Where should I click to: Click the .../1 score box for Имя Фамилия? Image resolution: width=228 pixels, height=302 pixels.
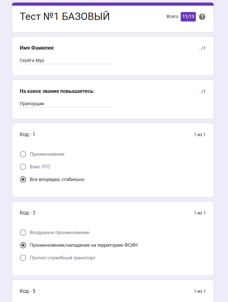click(x=202, y=48)
